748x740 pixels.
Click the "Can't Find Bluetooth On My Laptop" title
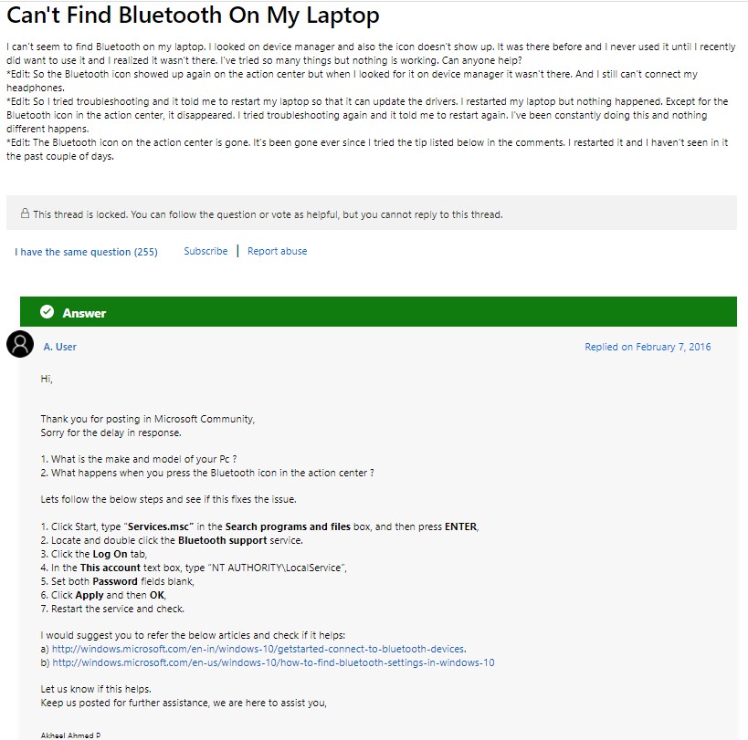click(x=193, y=16)
